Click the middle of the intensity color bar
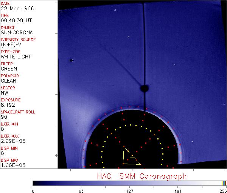 [x=129, y=183]
